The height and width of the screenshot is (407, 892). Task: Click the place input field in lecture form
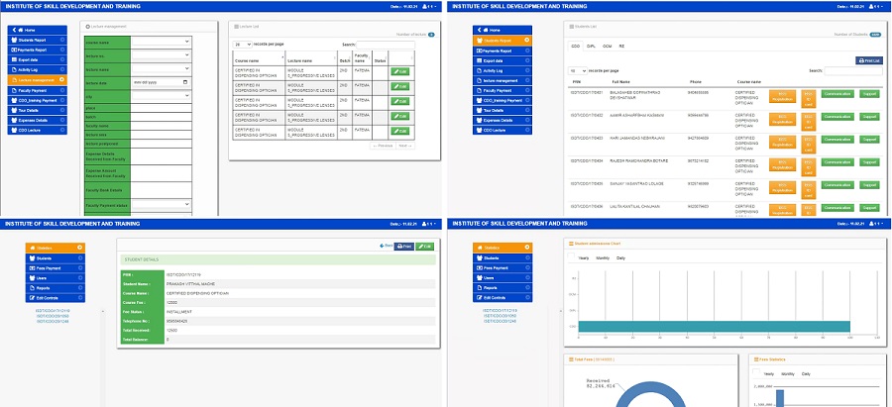161,109
